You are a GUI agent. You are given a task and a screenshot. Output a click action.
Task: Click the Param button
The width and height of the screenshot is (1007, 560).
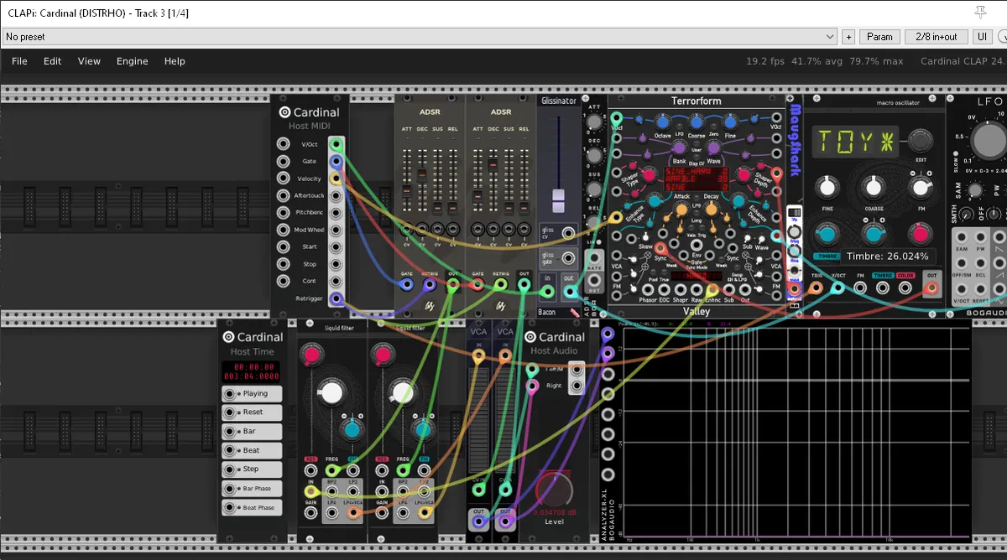(x=879, y=37)
